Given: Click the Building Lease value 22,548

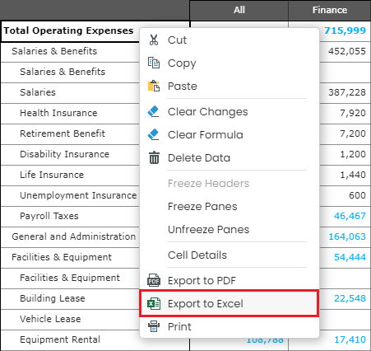Looking at the screenshot, I should pyautogui.click(x=350, y=298).
